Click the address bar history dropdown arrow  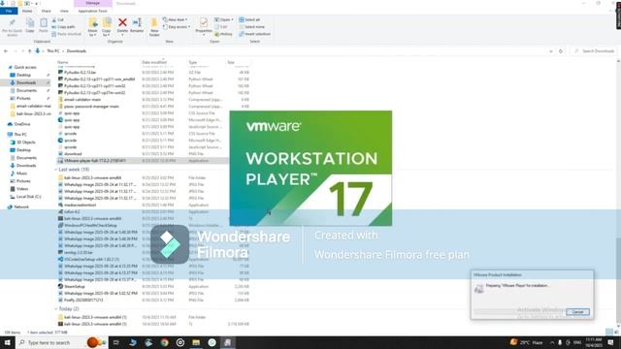pos(551,51)
